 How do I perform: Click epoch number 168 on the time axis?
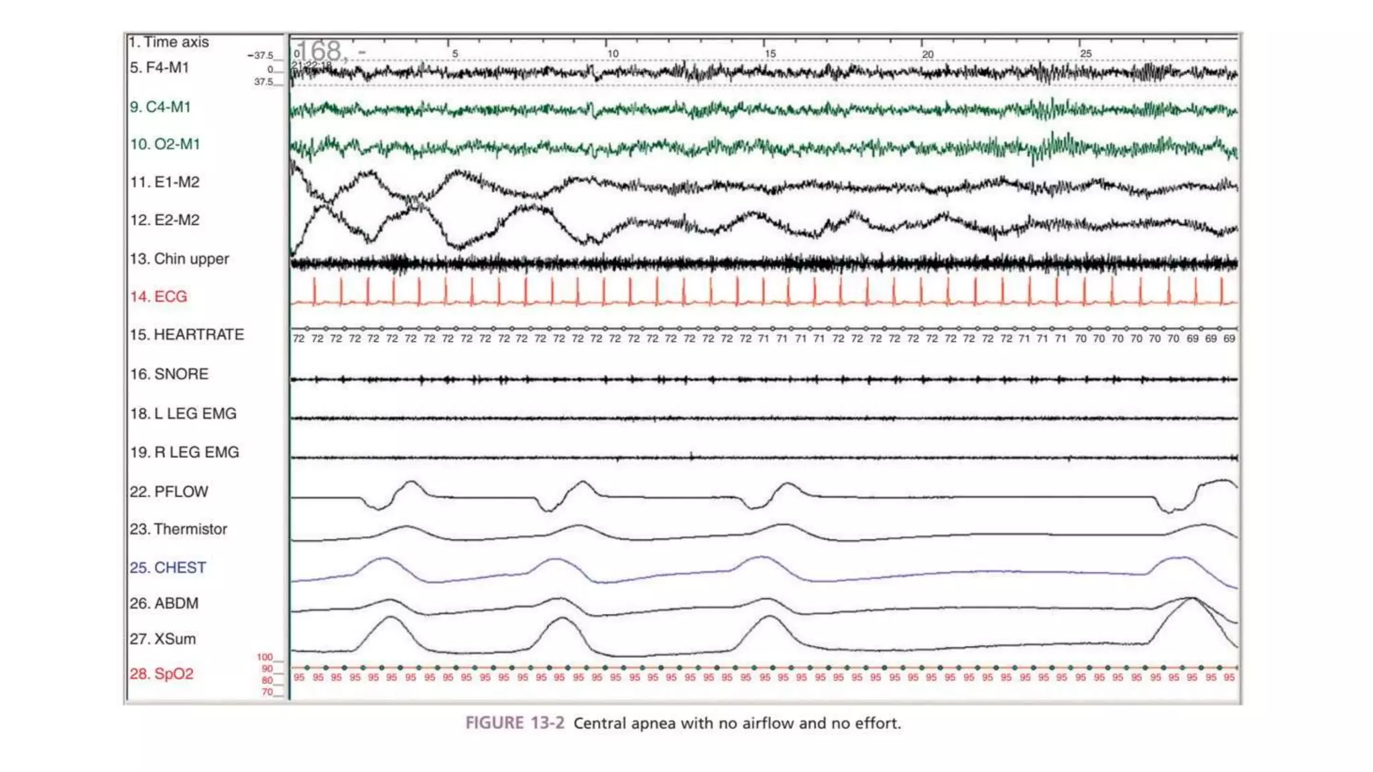[x=320, y=51]
